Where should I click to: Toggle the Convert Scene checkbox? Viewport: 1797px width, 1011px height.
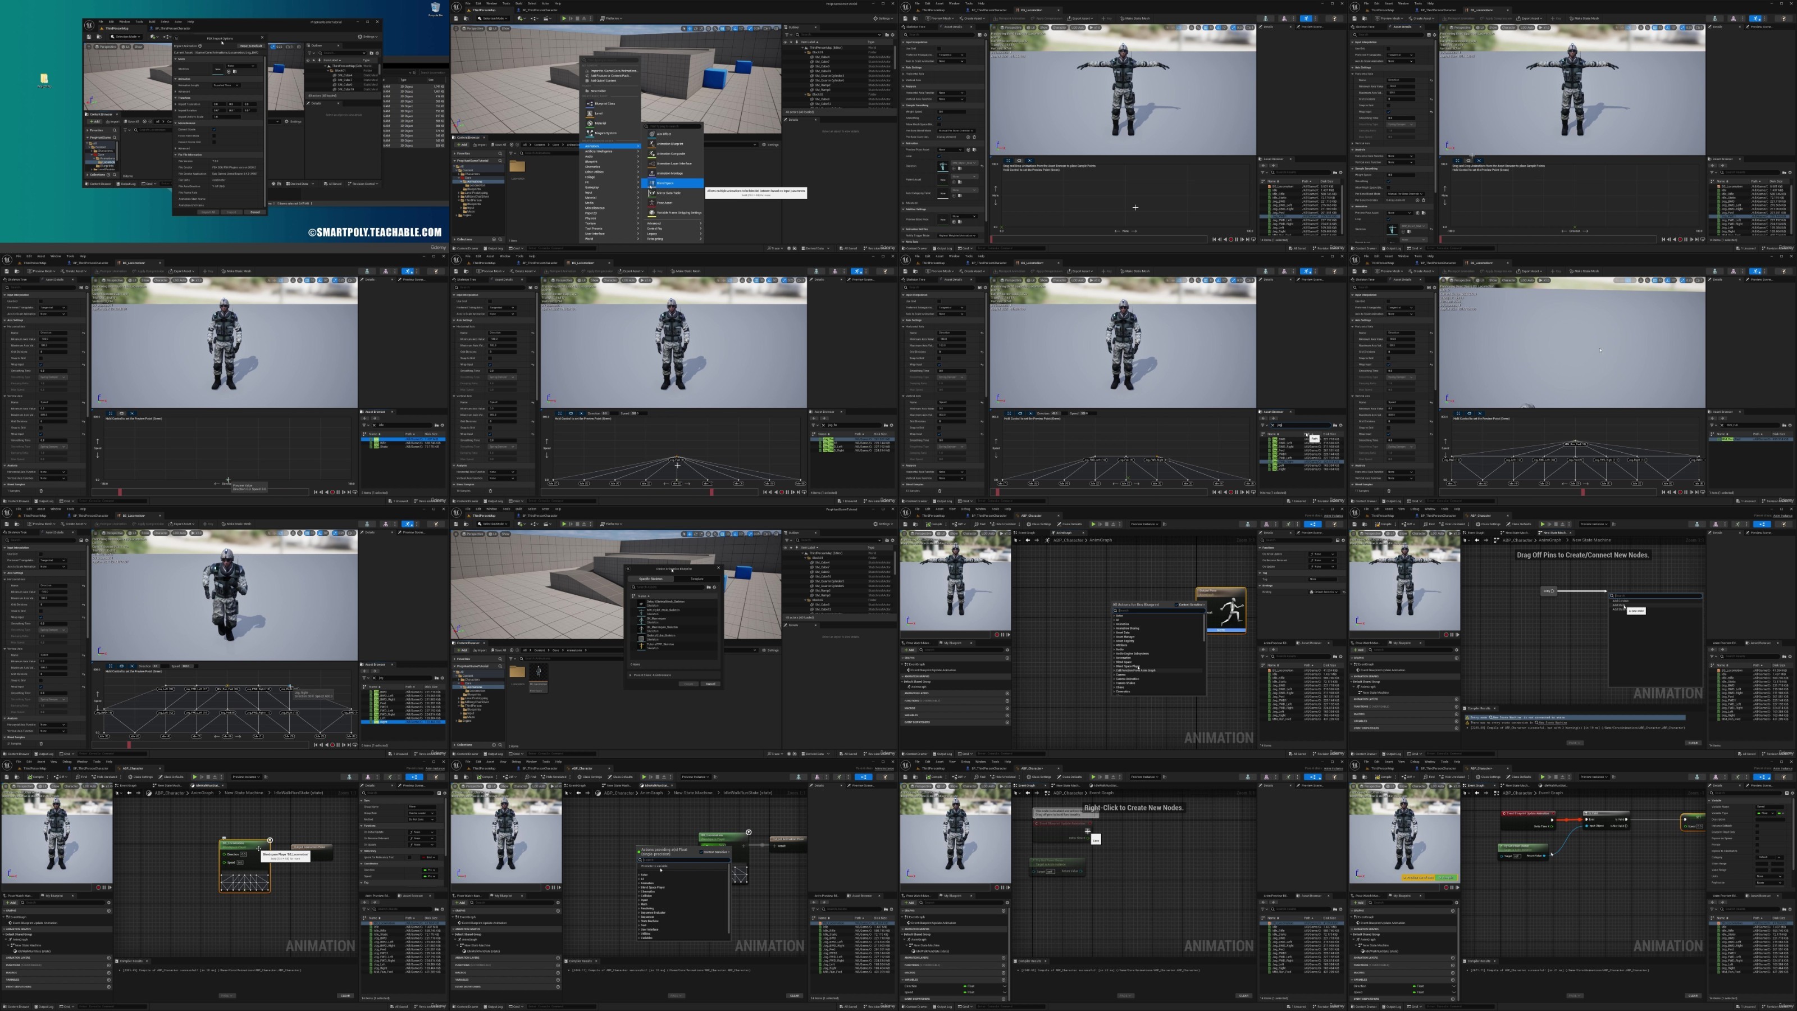(214, 130)
